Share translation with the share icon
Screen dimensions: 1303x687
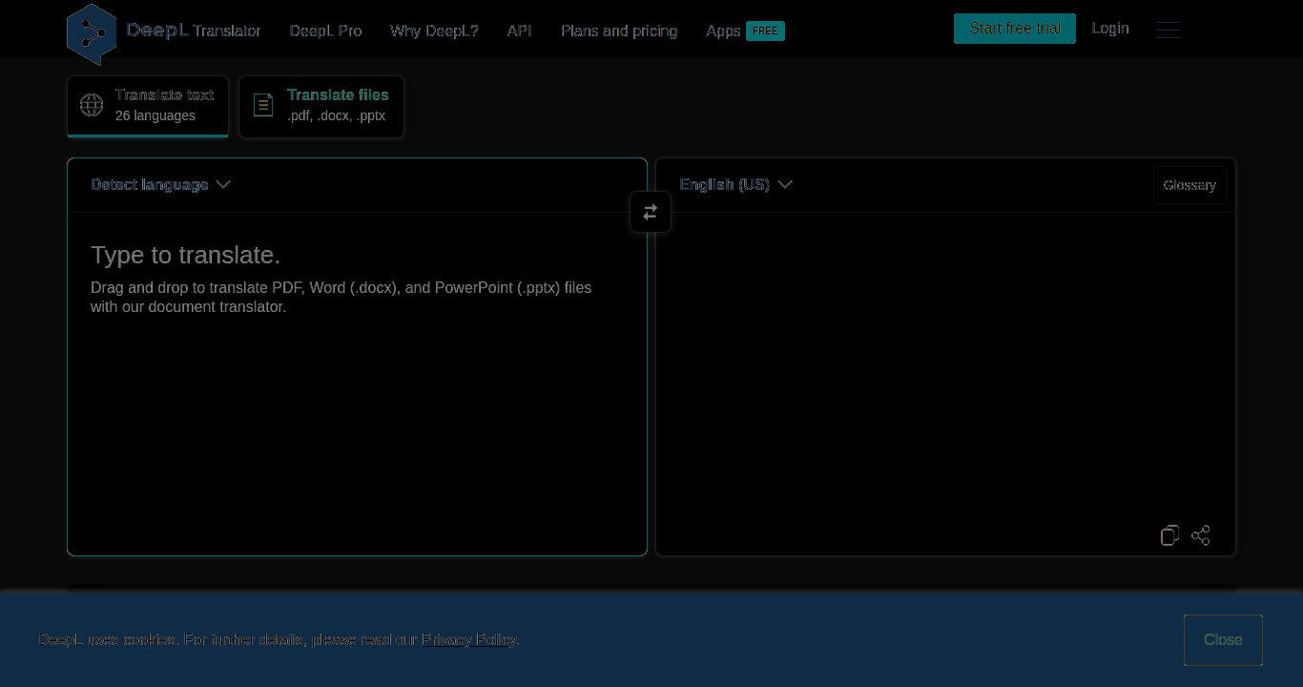click(1201, 535)
